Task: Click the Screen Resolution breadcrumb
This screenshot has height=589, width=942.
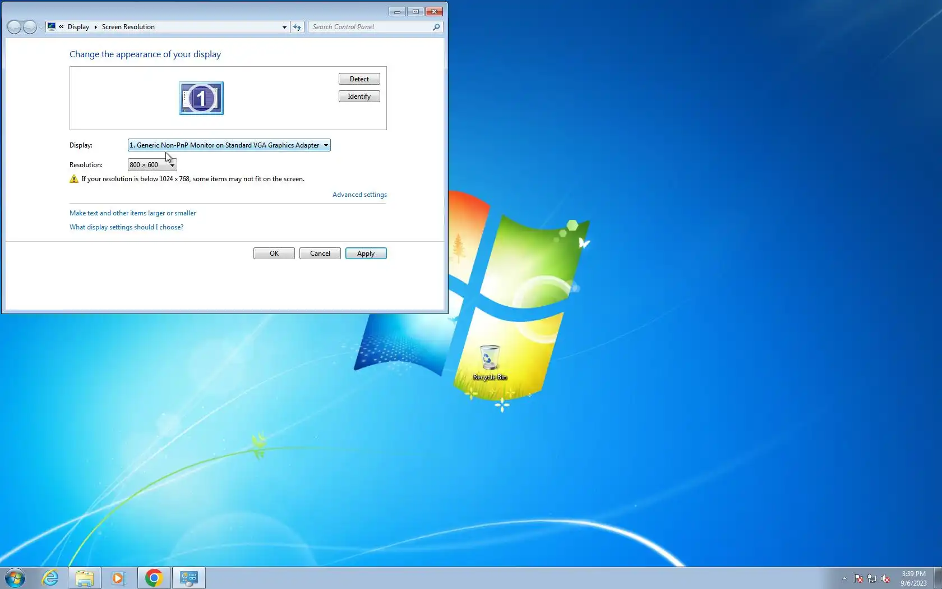Action: point(128,27)
